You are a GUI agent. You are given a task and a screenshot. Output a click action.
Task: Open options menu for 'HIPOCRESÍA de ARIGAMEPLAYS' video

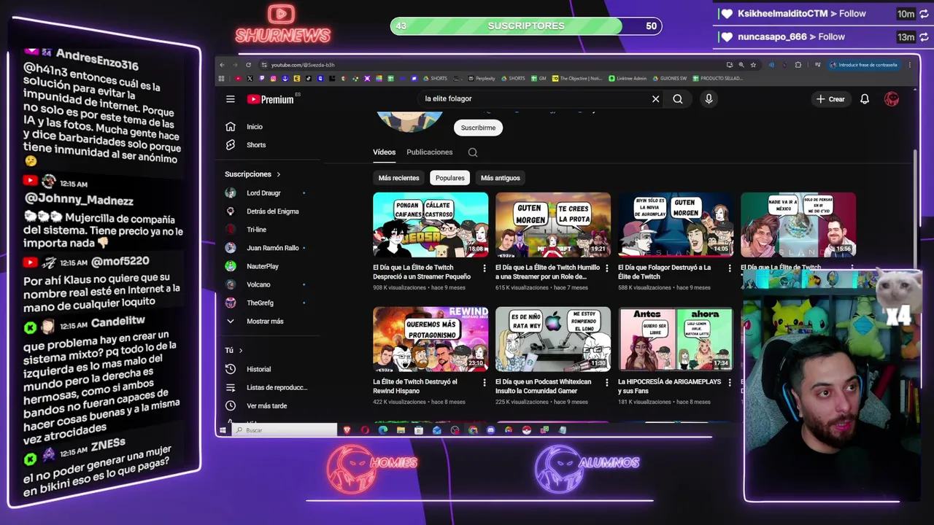(x=730, y=382)
